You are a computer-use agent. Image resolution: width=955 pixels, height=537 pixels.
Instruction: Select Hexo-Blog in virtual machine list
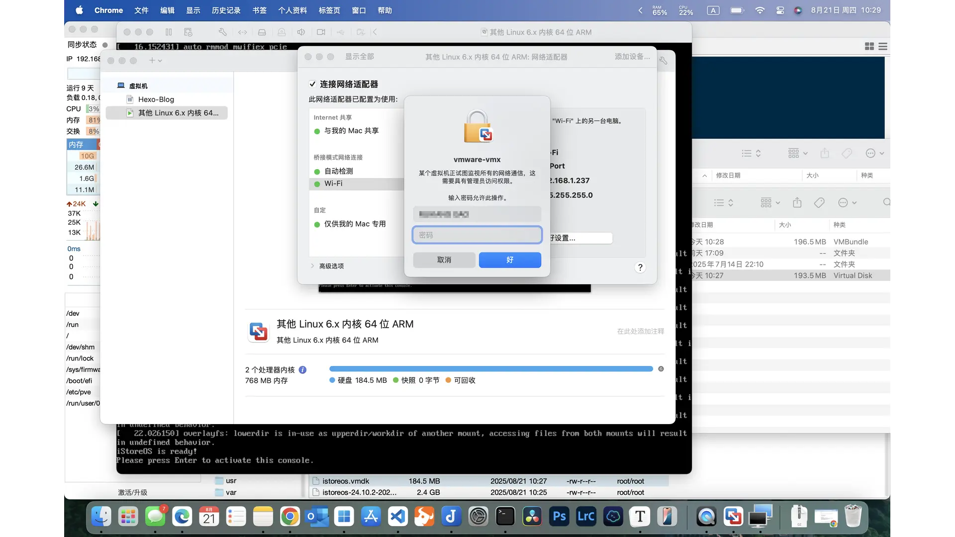tap(156, 99)
